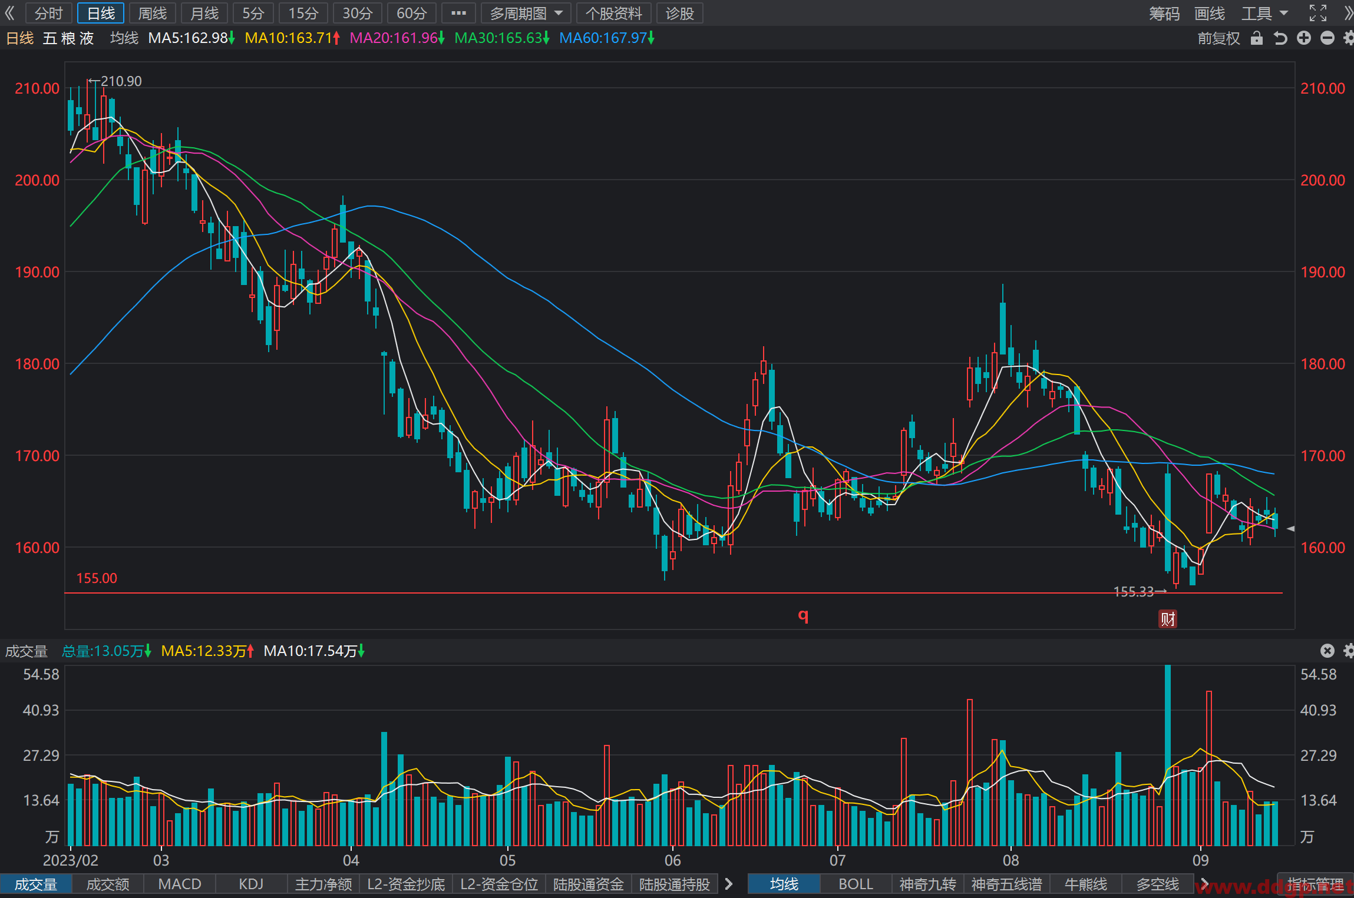Screen dimensions: 1354x898
Task: Expand the 多周期图 dropdown
Action: (x=526, y=13)
